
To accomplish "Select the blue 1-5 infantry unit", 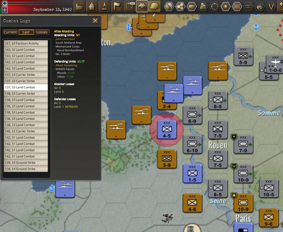I will tap(192, 174).
